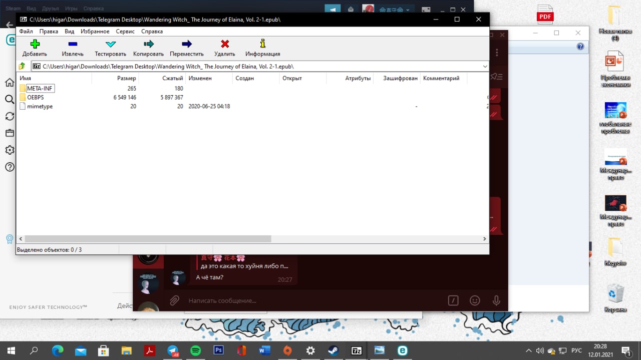Click the ESET sidebar settings gear icon
The image size is (641, 360).
point(10,150)
